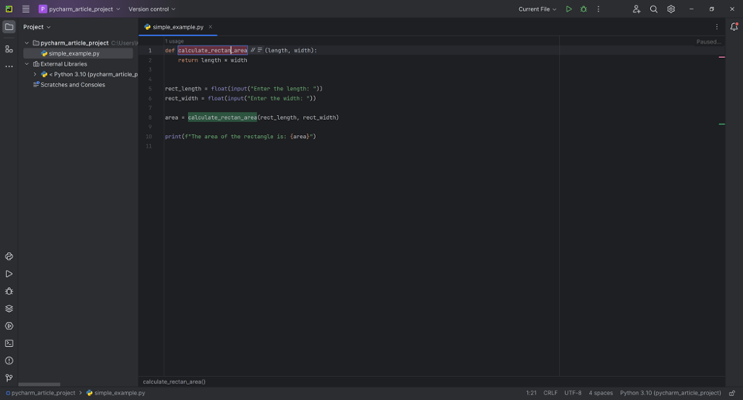The width and height of the screenshot is (743, 400).
Task: Expand Python 3.10 library node
Action: (35, 75)
